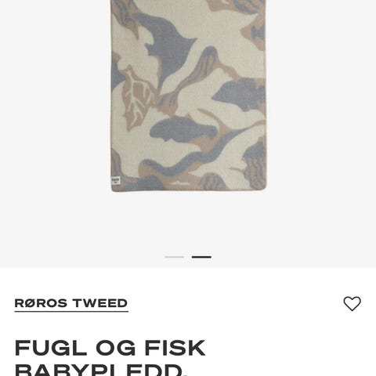Show the first product image via grey indicator
The width and height of the screenshot is (376, 376).
tap(175, 257)
